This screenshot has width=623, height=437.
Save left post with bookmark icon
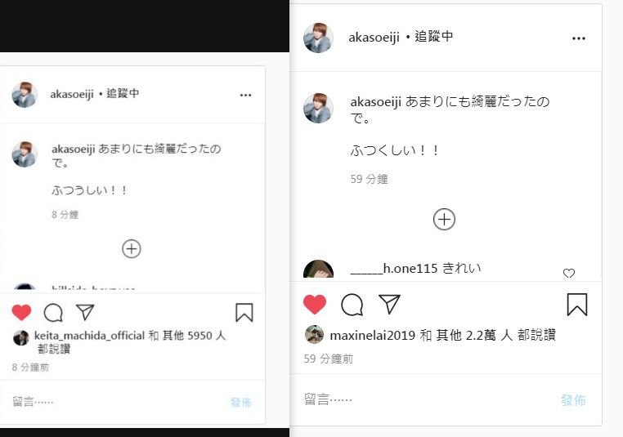click(x=244, y=312)
